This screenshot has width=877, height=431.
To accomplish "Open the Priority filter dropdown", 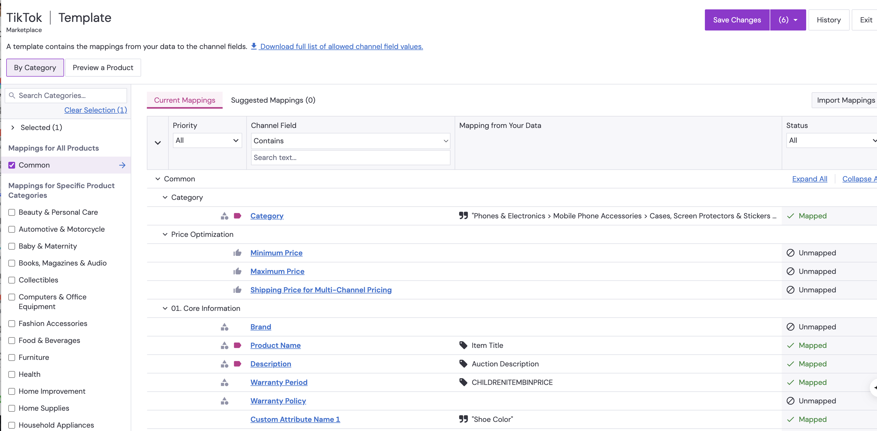I will coord(207,140).
